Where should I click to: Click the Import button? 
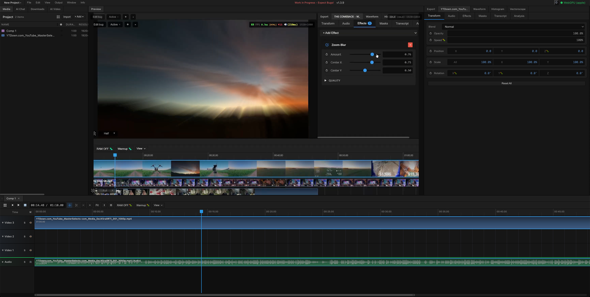click(67, 17)
